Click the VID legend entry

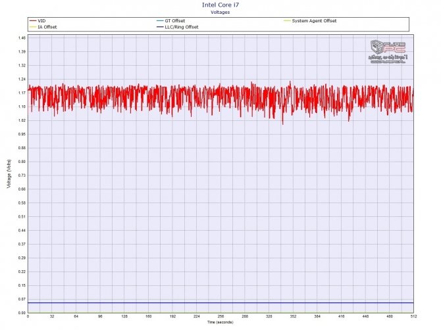click(38, 21)
